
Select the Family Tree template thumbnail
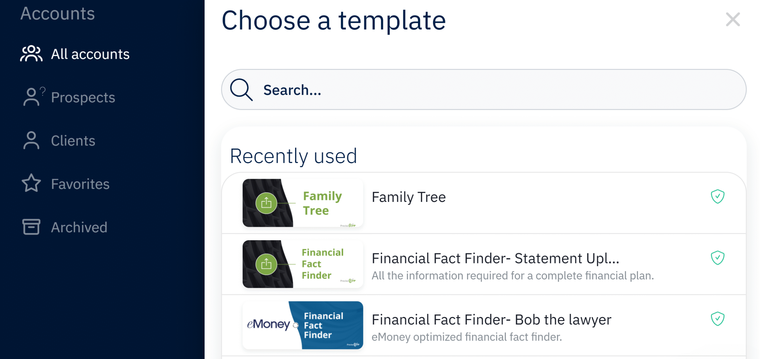[x=303, y=203]
